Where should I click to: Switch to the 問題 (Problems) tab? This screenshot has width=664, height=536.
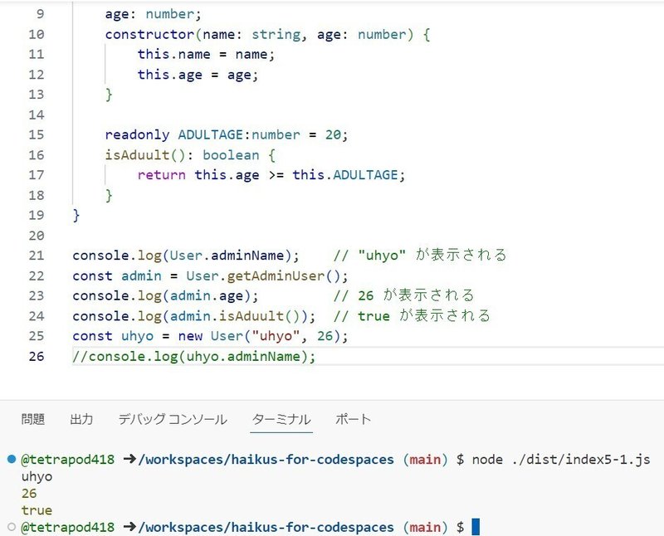pyautogui.click(x=34, y=419)
